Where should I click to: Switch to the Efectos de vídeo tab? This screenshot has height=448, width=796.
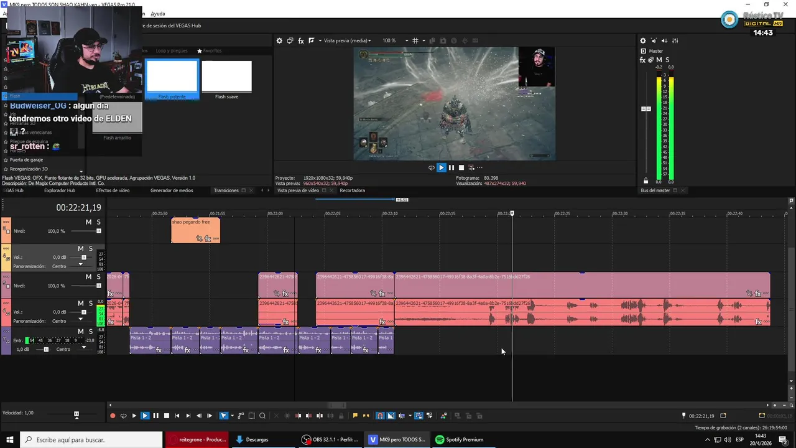[113, 190]
